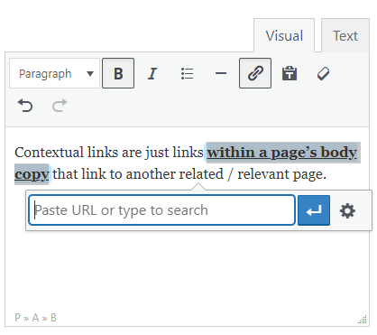
Task: Click the highlighted word 'copy'
Action: click(x=32, y=174)
